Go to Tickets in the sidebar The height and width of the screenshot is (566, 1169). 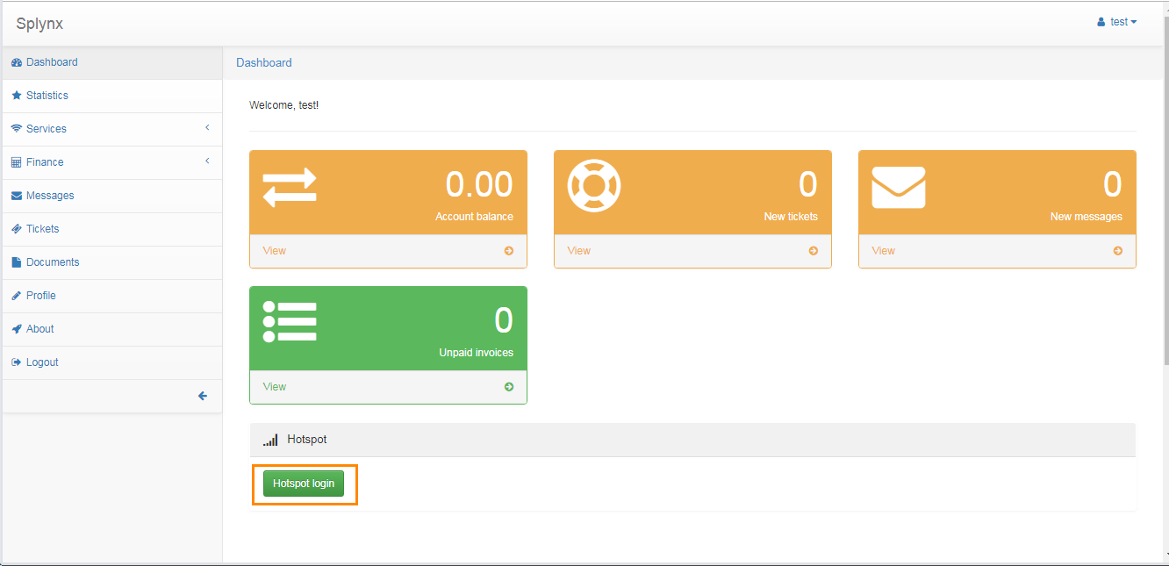click(x=42, y=229)
